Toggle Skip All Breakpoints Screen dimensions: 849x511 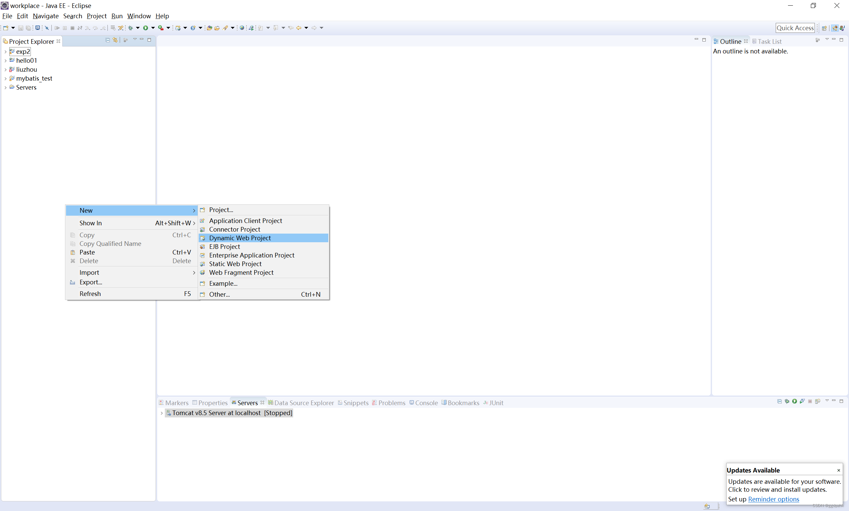[47, 28]
